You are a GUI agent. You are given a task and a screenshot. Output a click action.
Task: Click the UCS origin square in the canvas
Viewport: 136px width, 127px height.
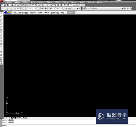7,113
